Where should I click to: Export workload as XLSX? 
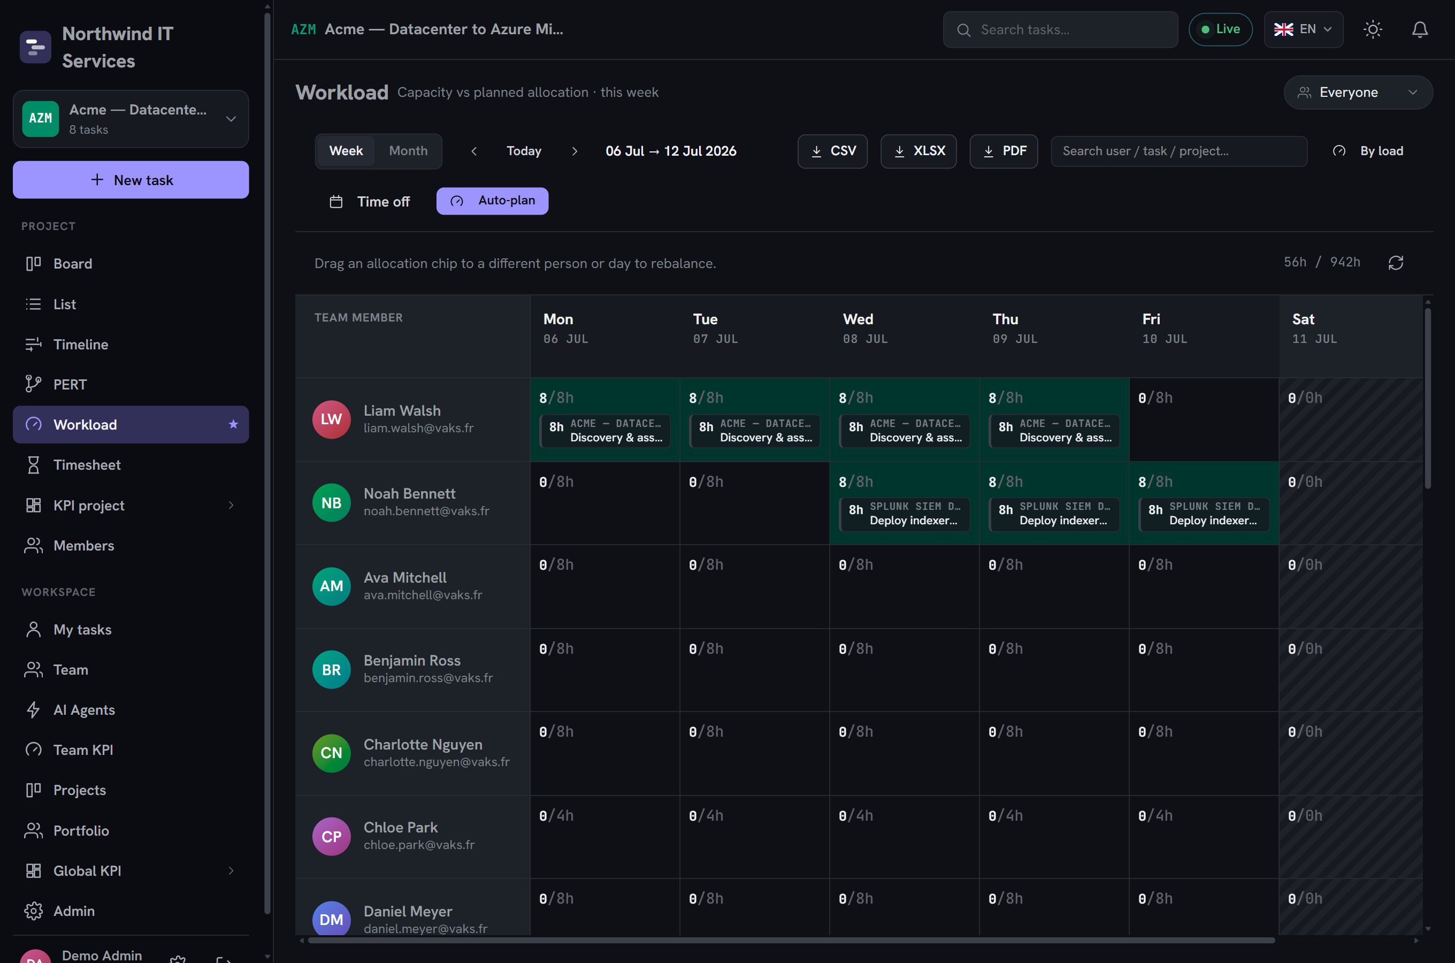918,151
